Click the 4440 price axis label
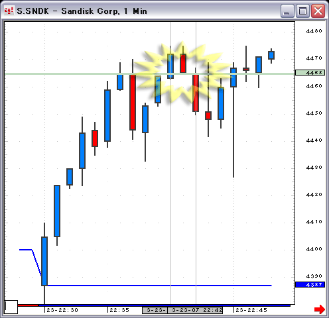 point(314,140)
